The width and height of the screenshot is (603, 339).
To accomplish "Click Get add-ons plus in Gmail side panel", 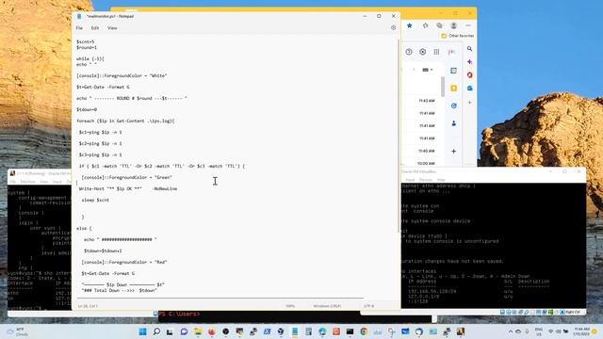I will (454, 152).
